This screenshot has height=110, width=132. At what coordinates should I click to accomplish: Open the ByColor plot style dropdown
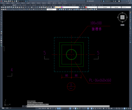click(x=126, y=7)
